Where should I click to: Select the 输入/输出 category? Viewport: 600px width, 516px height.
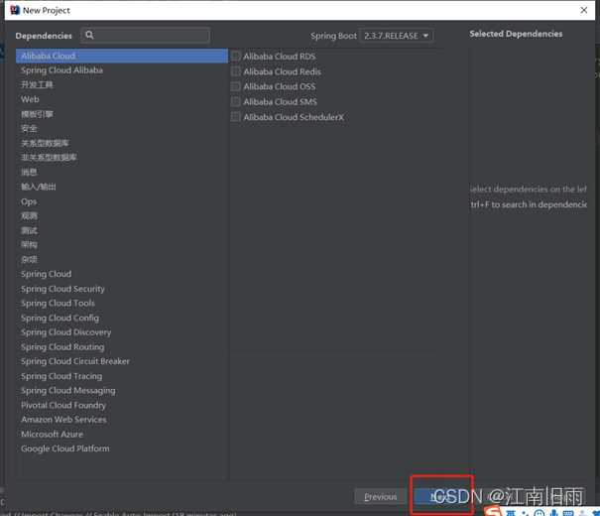[122, 187]
